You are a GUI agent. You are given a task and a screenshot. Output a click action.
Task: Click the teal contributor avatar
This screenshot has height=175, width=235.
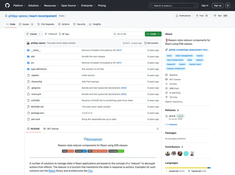tap(186, 153)
